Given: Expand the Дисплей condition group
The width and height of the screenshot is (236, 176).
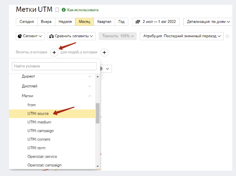Looking at the screenshot, I should [x=52, y=86].
